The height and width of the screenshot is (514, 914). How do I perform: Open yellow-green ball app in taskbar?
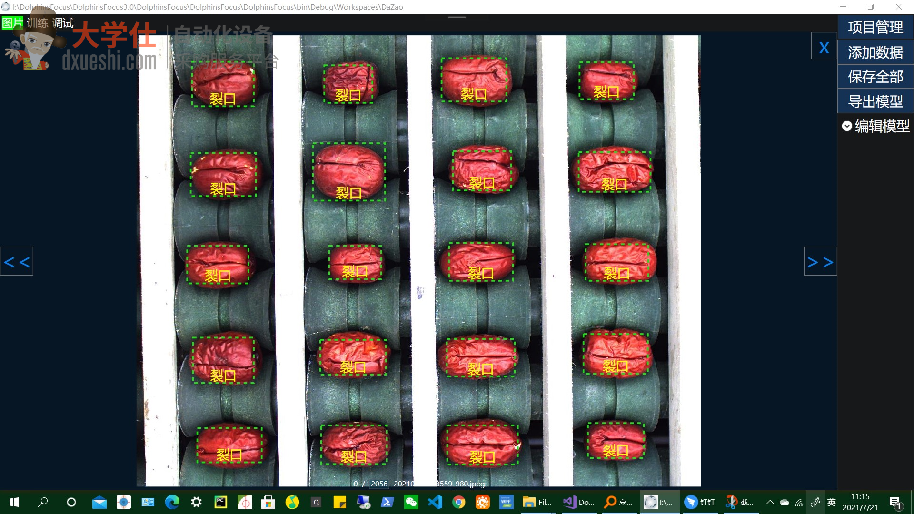point(292,502)
